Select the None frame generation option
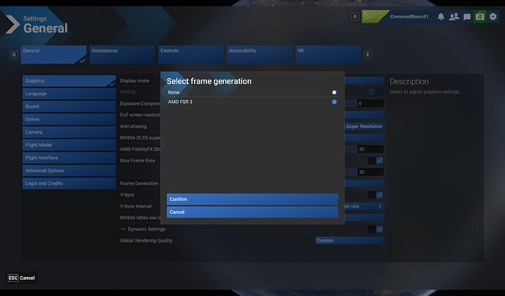This screenshot has height=296, width=505. coord(334,92)
